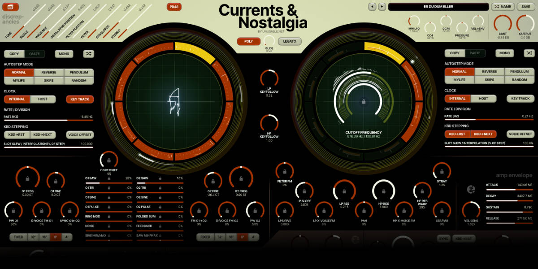Toggle the red KEY TRACK button

click(x=80, y=99)
